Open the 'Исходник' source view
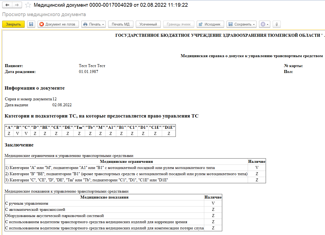 [x=209, y=24]
